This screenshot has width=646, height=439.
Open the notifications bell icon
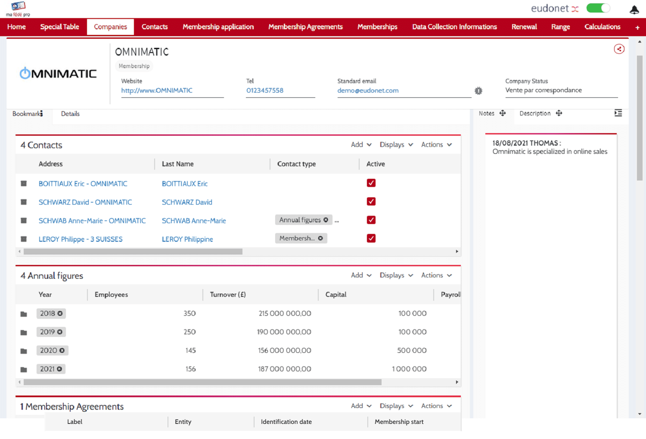pos(634,9)
